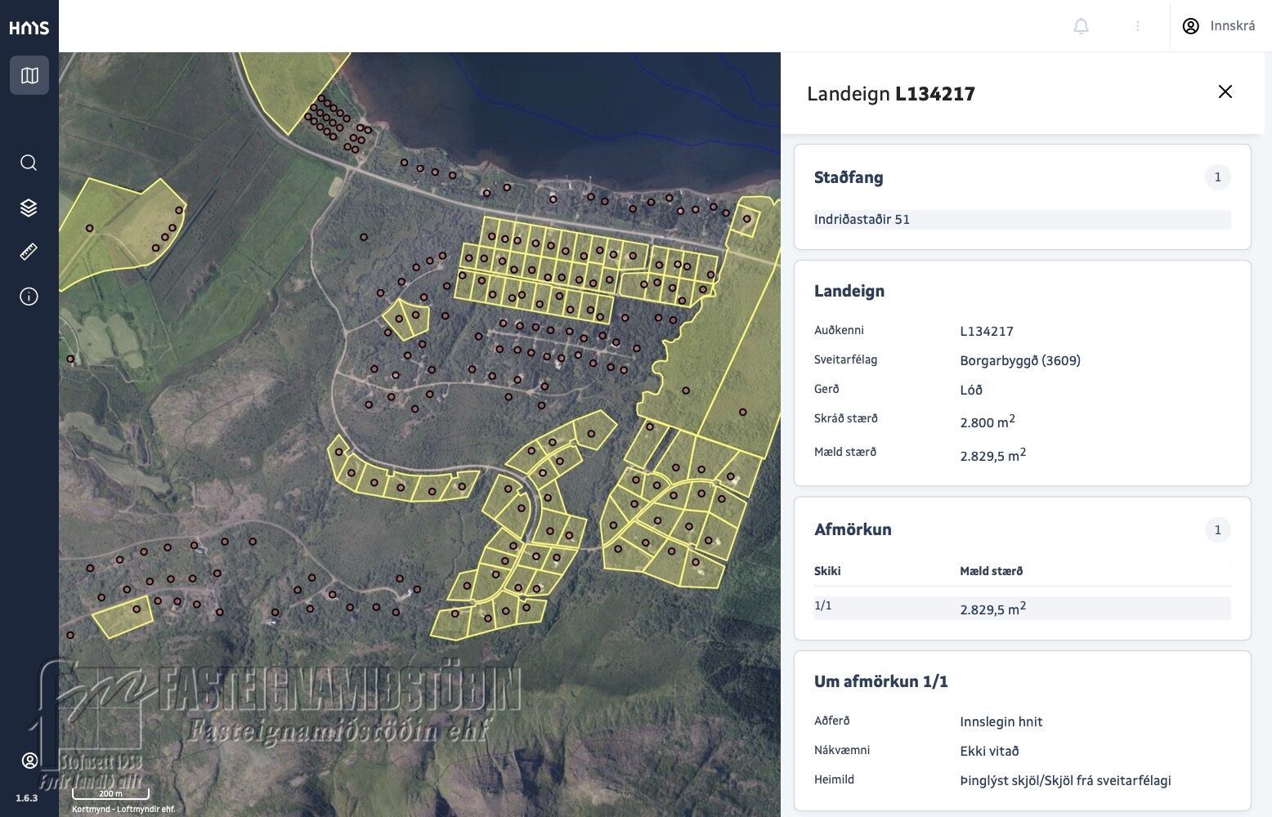Open the map view icon in sidebar
Image resolution: width=1272 pixels, height=817 pixels.
29,75
